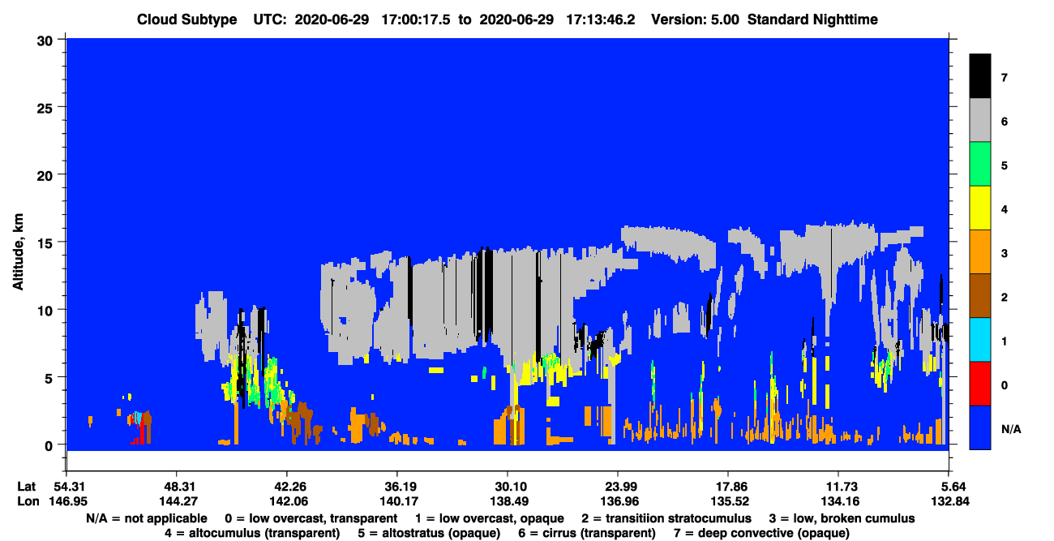Click the start time '17:00:17.5'
1054x541 pixels.
[417, 19]
